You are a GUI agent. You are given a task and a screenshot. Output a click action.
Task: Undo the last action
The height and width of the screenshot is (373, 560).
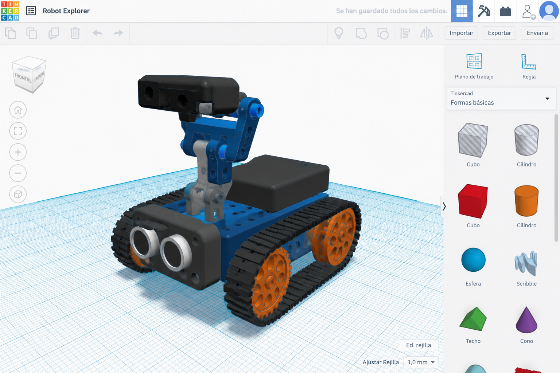click(97, 33)
